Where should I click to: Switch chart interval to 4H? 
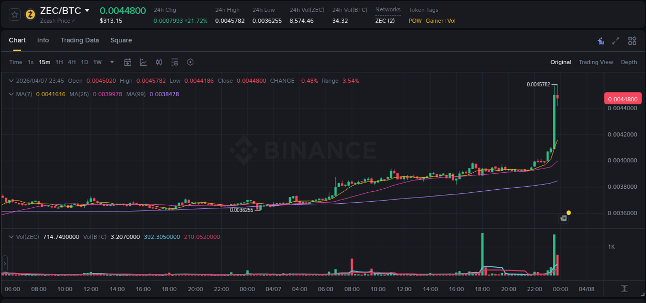72,62
